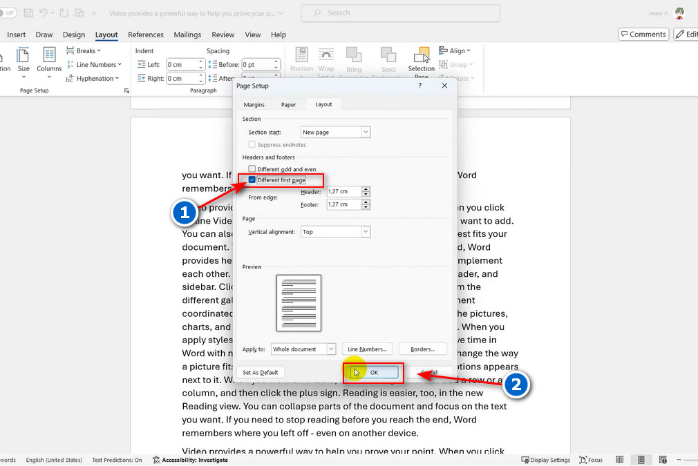Toggle the AutoSave switch off
Screen dimensions: 698x466
click(8, 13)
